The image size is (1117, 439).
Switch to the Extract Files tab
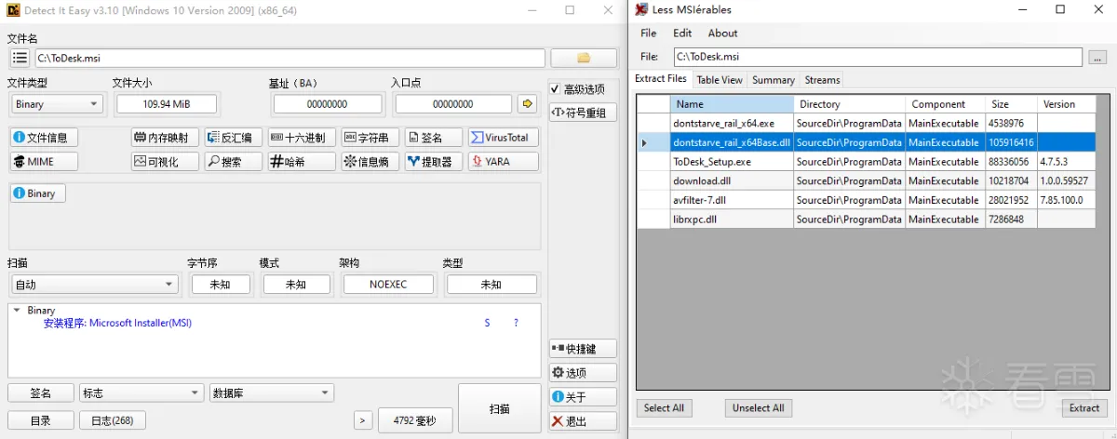pyautogui.click(x=661, y=79)
